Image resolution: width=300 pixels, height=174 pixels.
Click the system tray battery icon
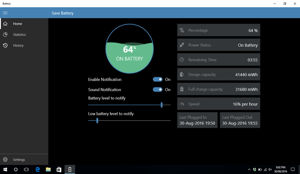tap(260, 170)
